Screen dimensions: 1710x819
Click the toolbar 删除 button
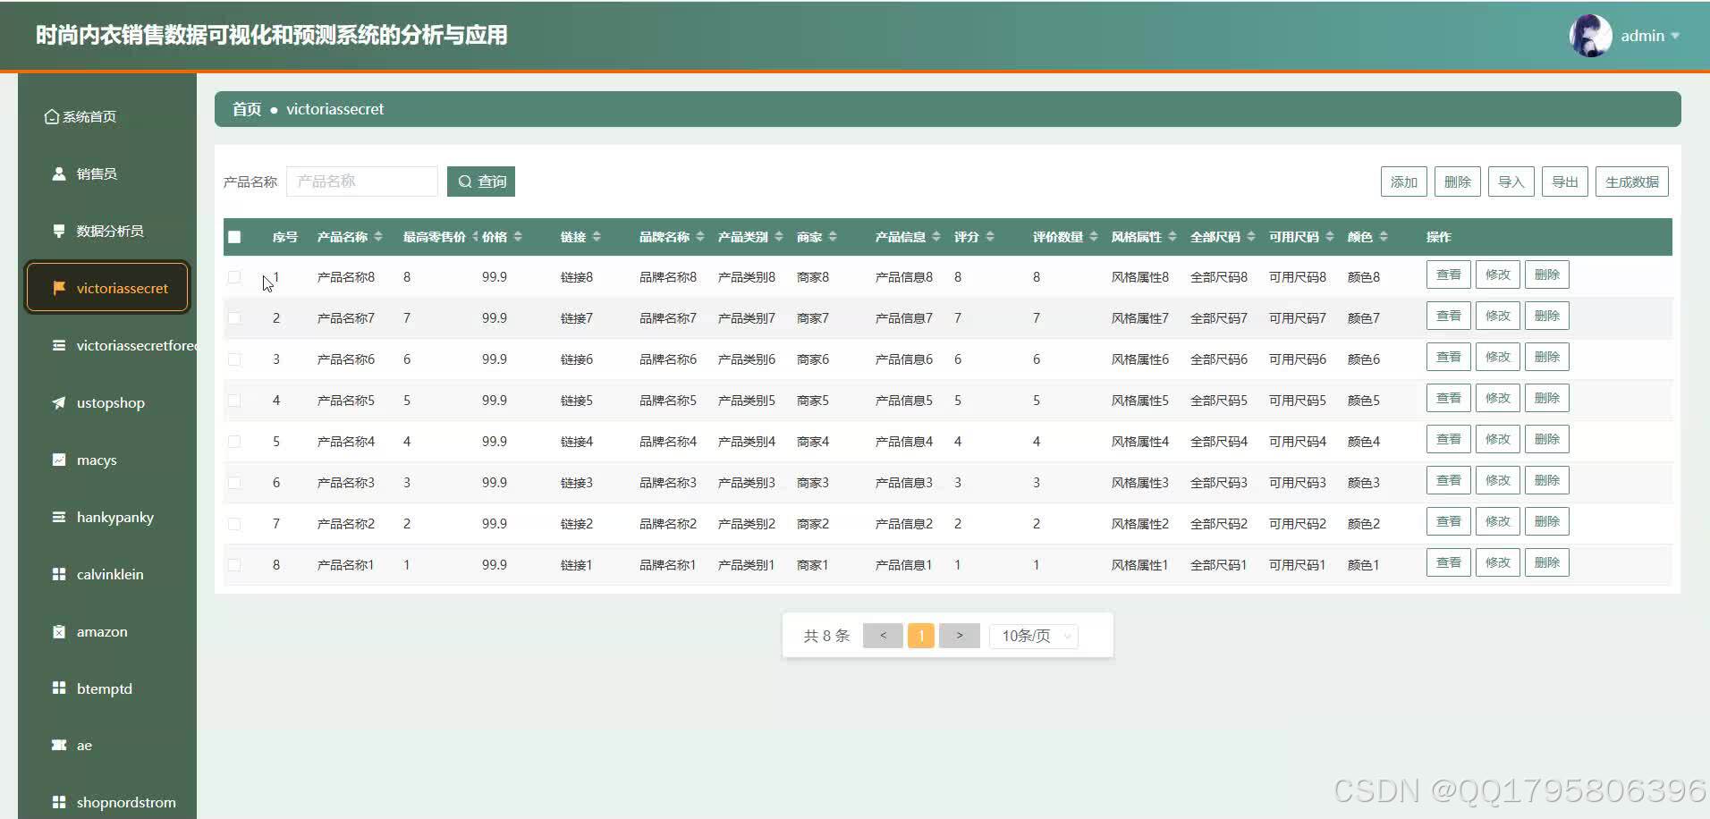pos(1458,182)
